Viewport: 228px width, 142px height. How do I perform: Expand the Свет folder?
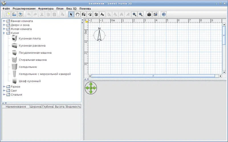pos(4,91)
